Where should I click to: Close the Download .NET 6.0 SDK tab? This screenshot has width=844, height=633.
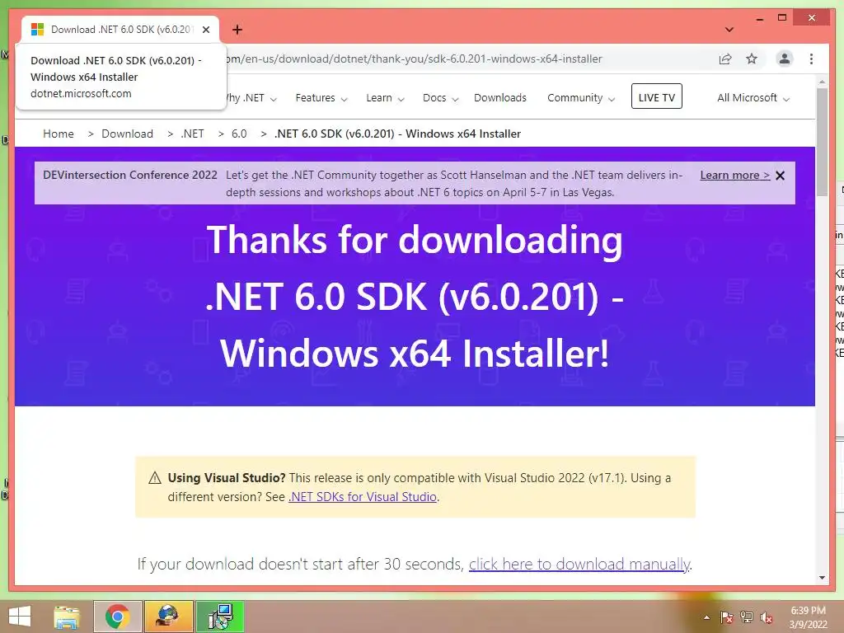(x=205, y=30)
